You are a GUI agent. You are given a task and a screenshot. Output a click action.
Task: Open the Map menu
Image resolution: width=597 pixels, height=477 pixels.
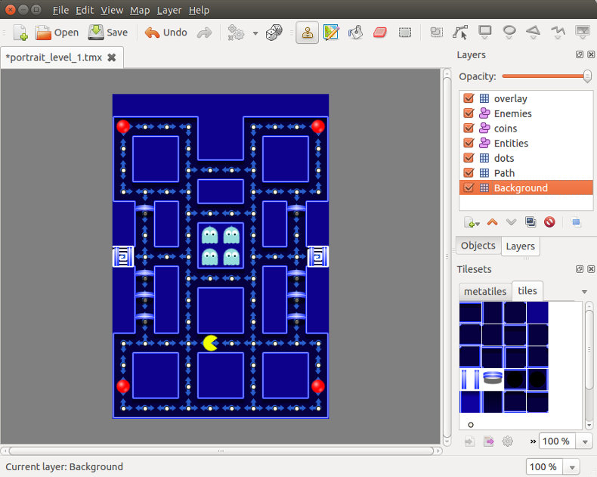click(140, 11)
